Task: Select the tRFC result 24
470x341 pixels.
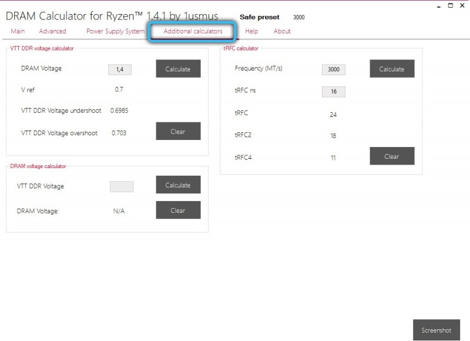Action: coord(333,115)
